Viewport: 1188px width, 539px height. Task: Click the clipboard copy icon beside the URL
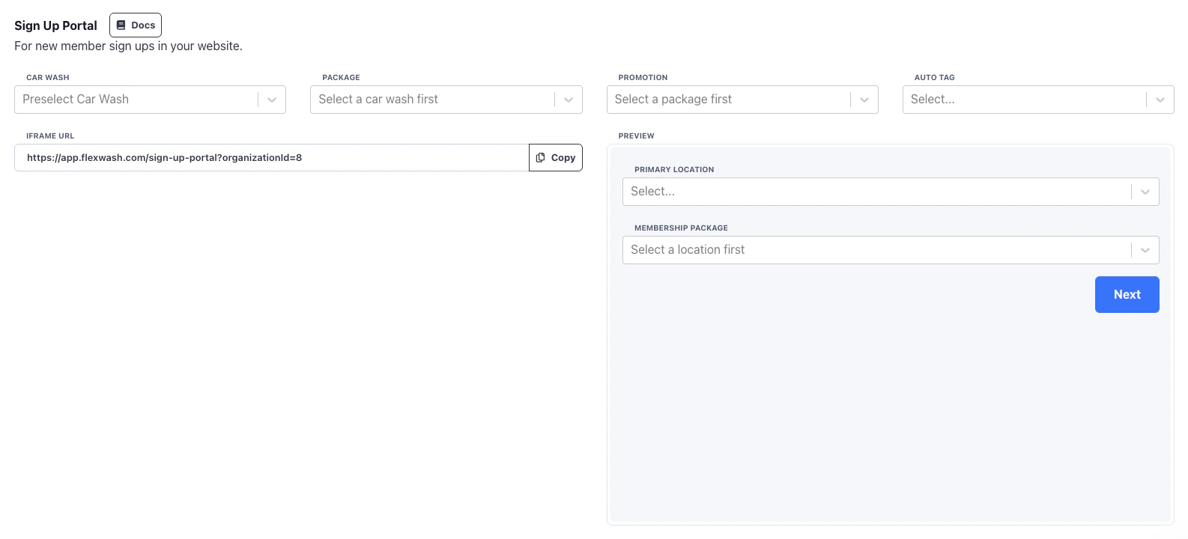coord(540,158)
